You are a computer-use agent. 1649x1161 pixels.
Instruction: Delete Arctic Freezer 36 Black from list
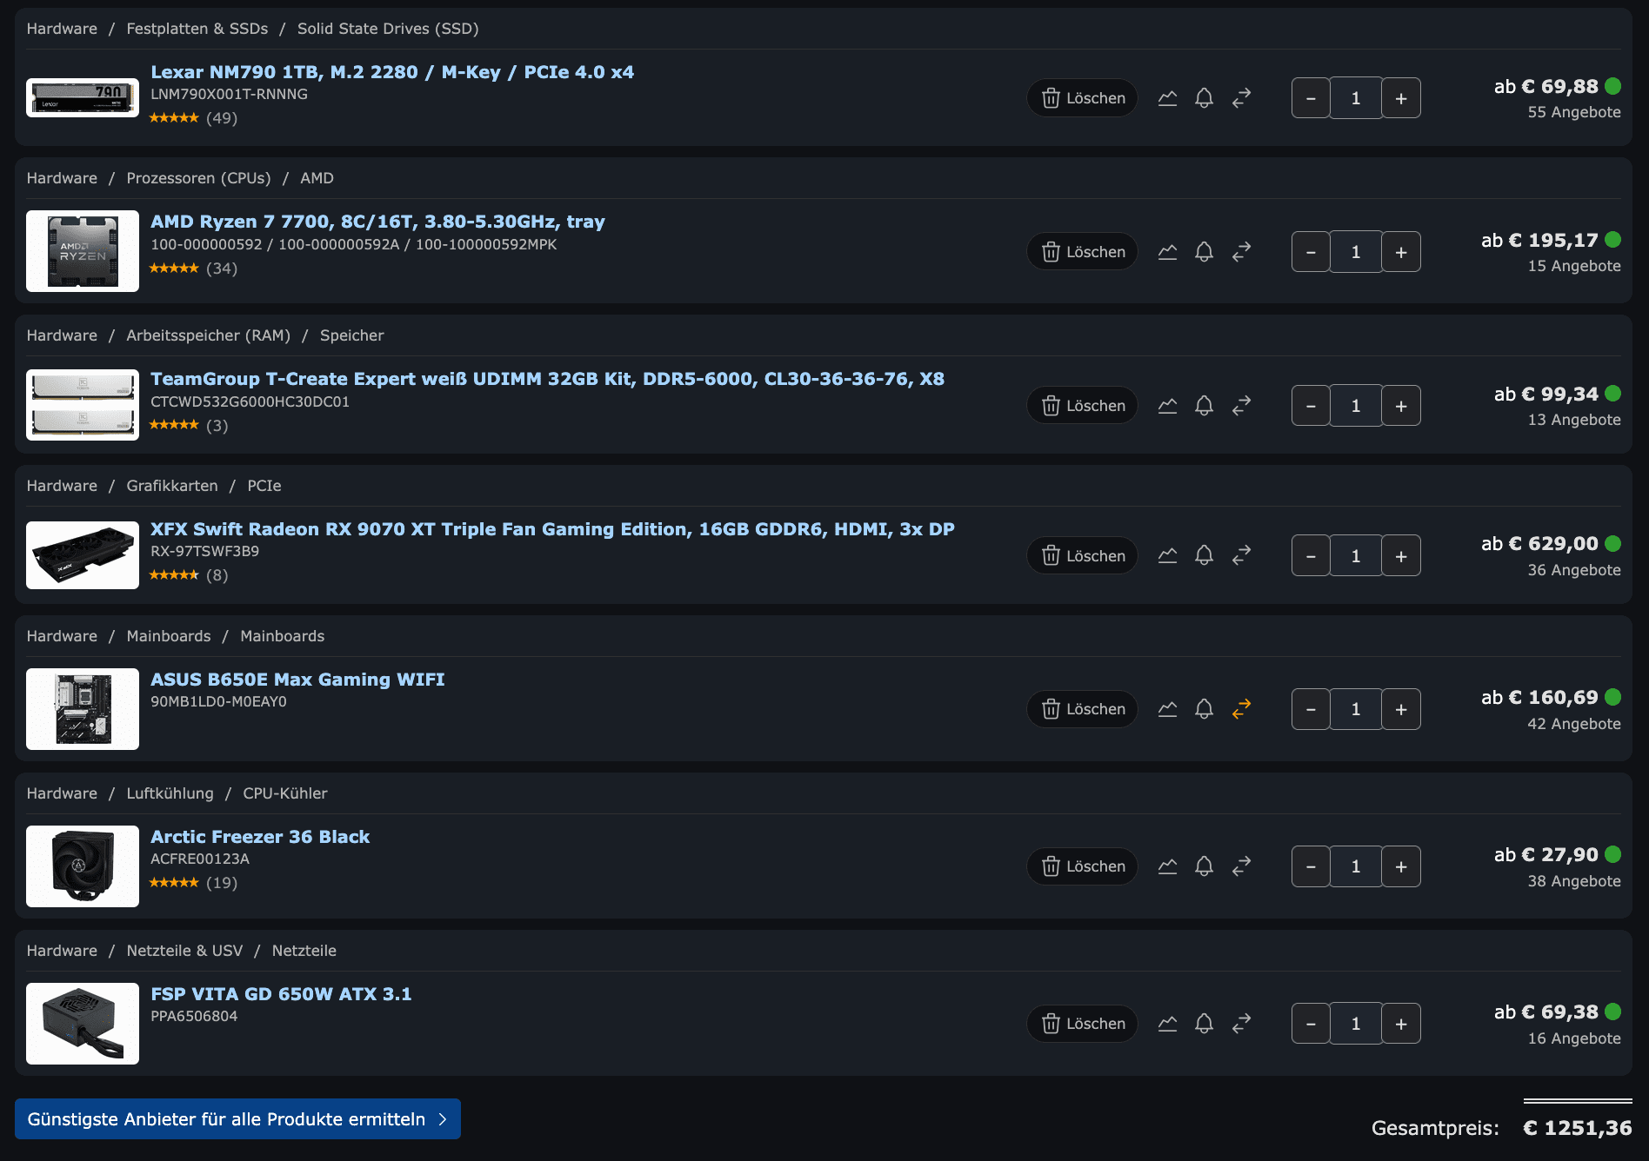1083,866
